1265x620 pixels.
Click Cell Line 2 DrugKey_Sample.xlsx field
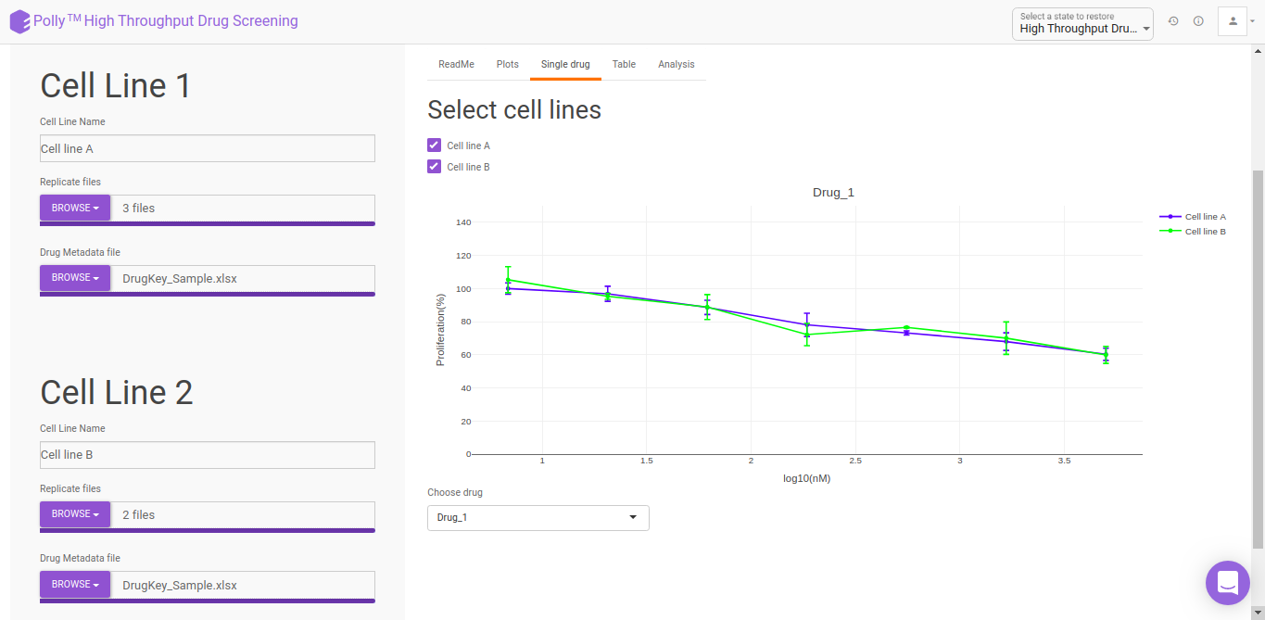coord(243,585)
